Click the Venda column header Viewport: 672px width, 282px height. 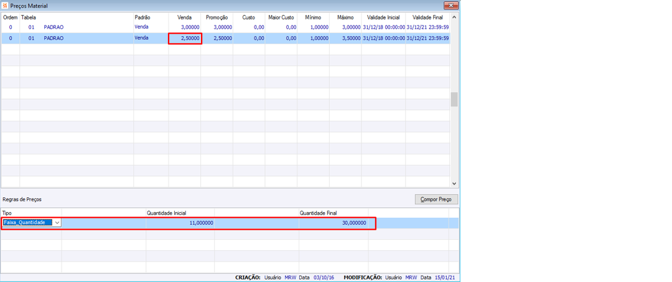pos(185,17)
